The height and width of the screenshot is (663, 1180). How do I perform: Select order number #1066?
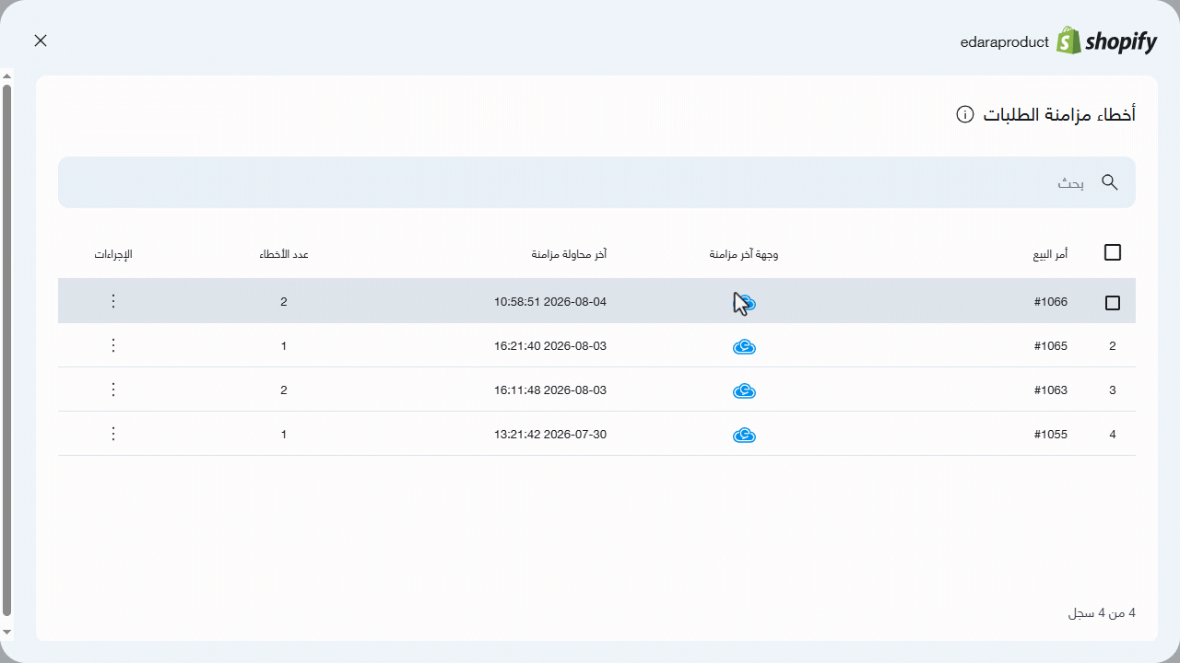click(x=1051, y=302)
